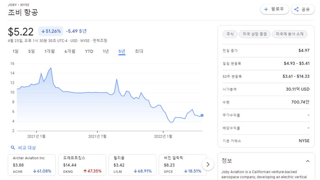320x180 pixels.
Task: Select the 5년 range tab
Action: pyautogui.click(x=122, y=52)
